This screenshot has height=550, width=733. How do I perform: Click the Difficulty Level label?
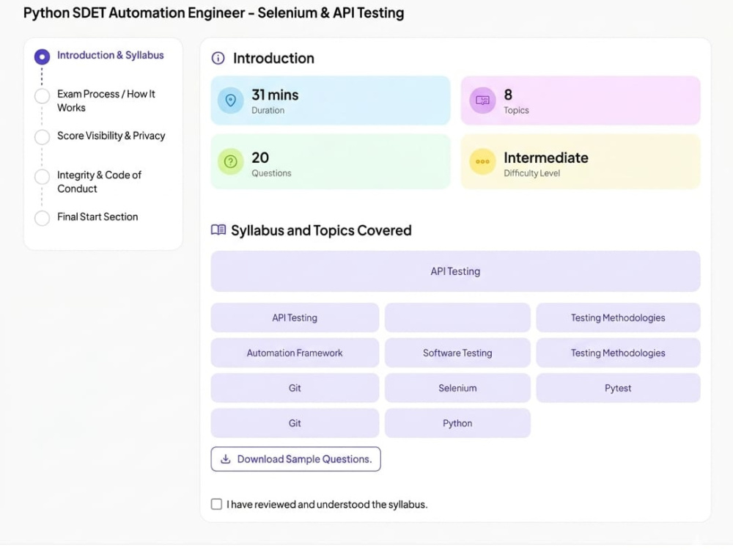[x=531, y=173]
